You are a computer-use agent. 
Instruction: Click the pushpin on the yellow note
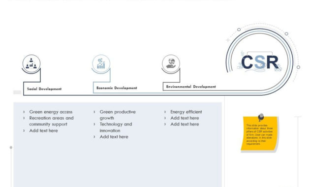(261, 117)
